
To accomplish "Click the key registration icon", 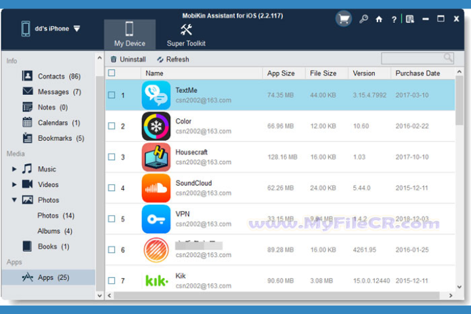I will point(364,19).
